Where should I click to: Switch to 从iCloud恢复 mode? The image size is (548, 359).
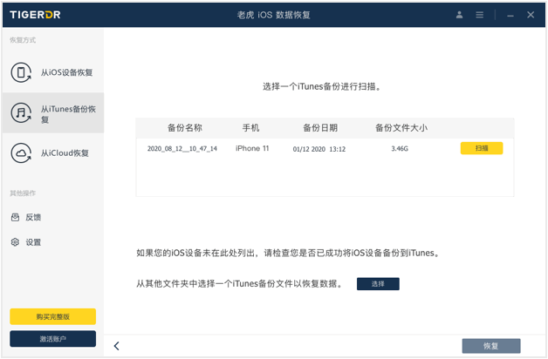click(65, 153)
